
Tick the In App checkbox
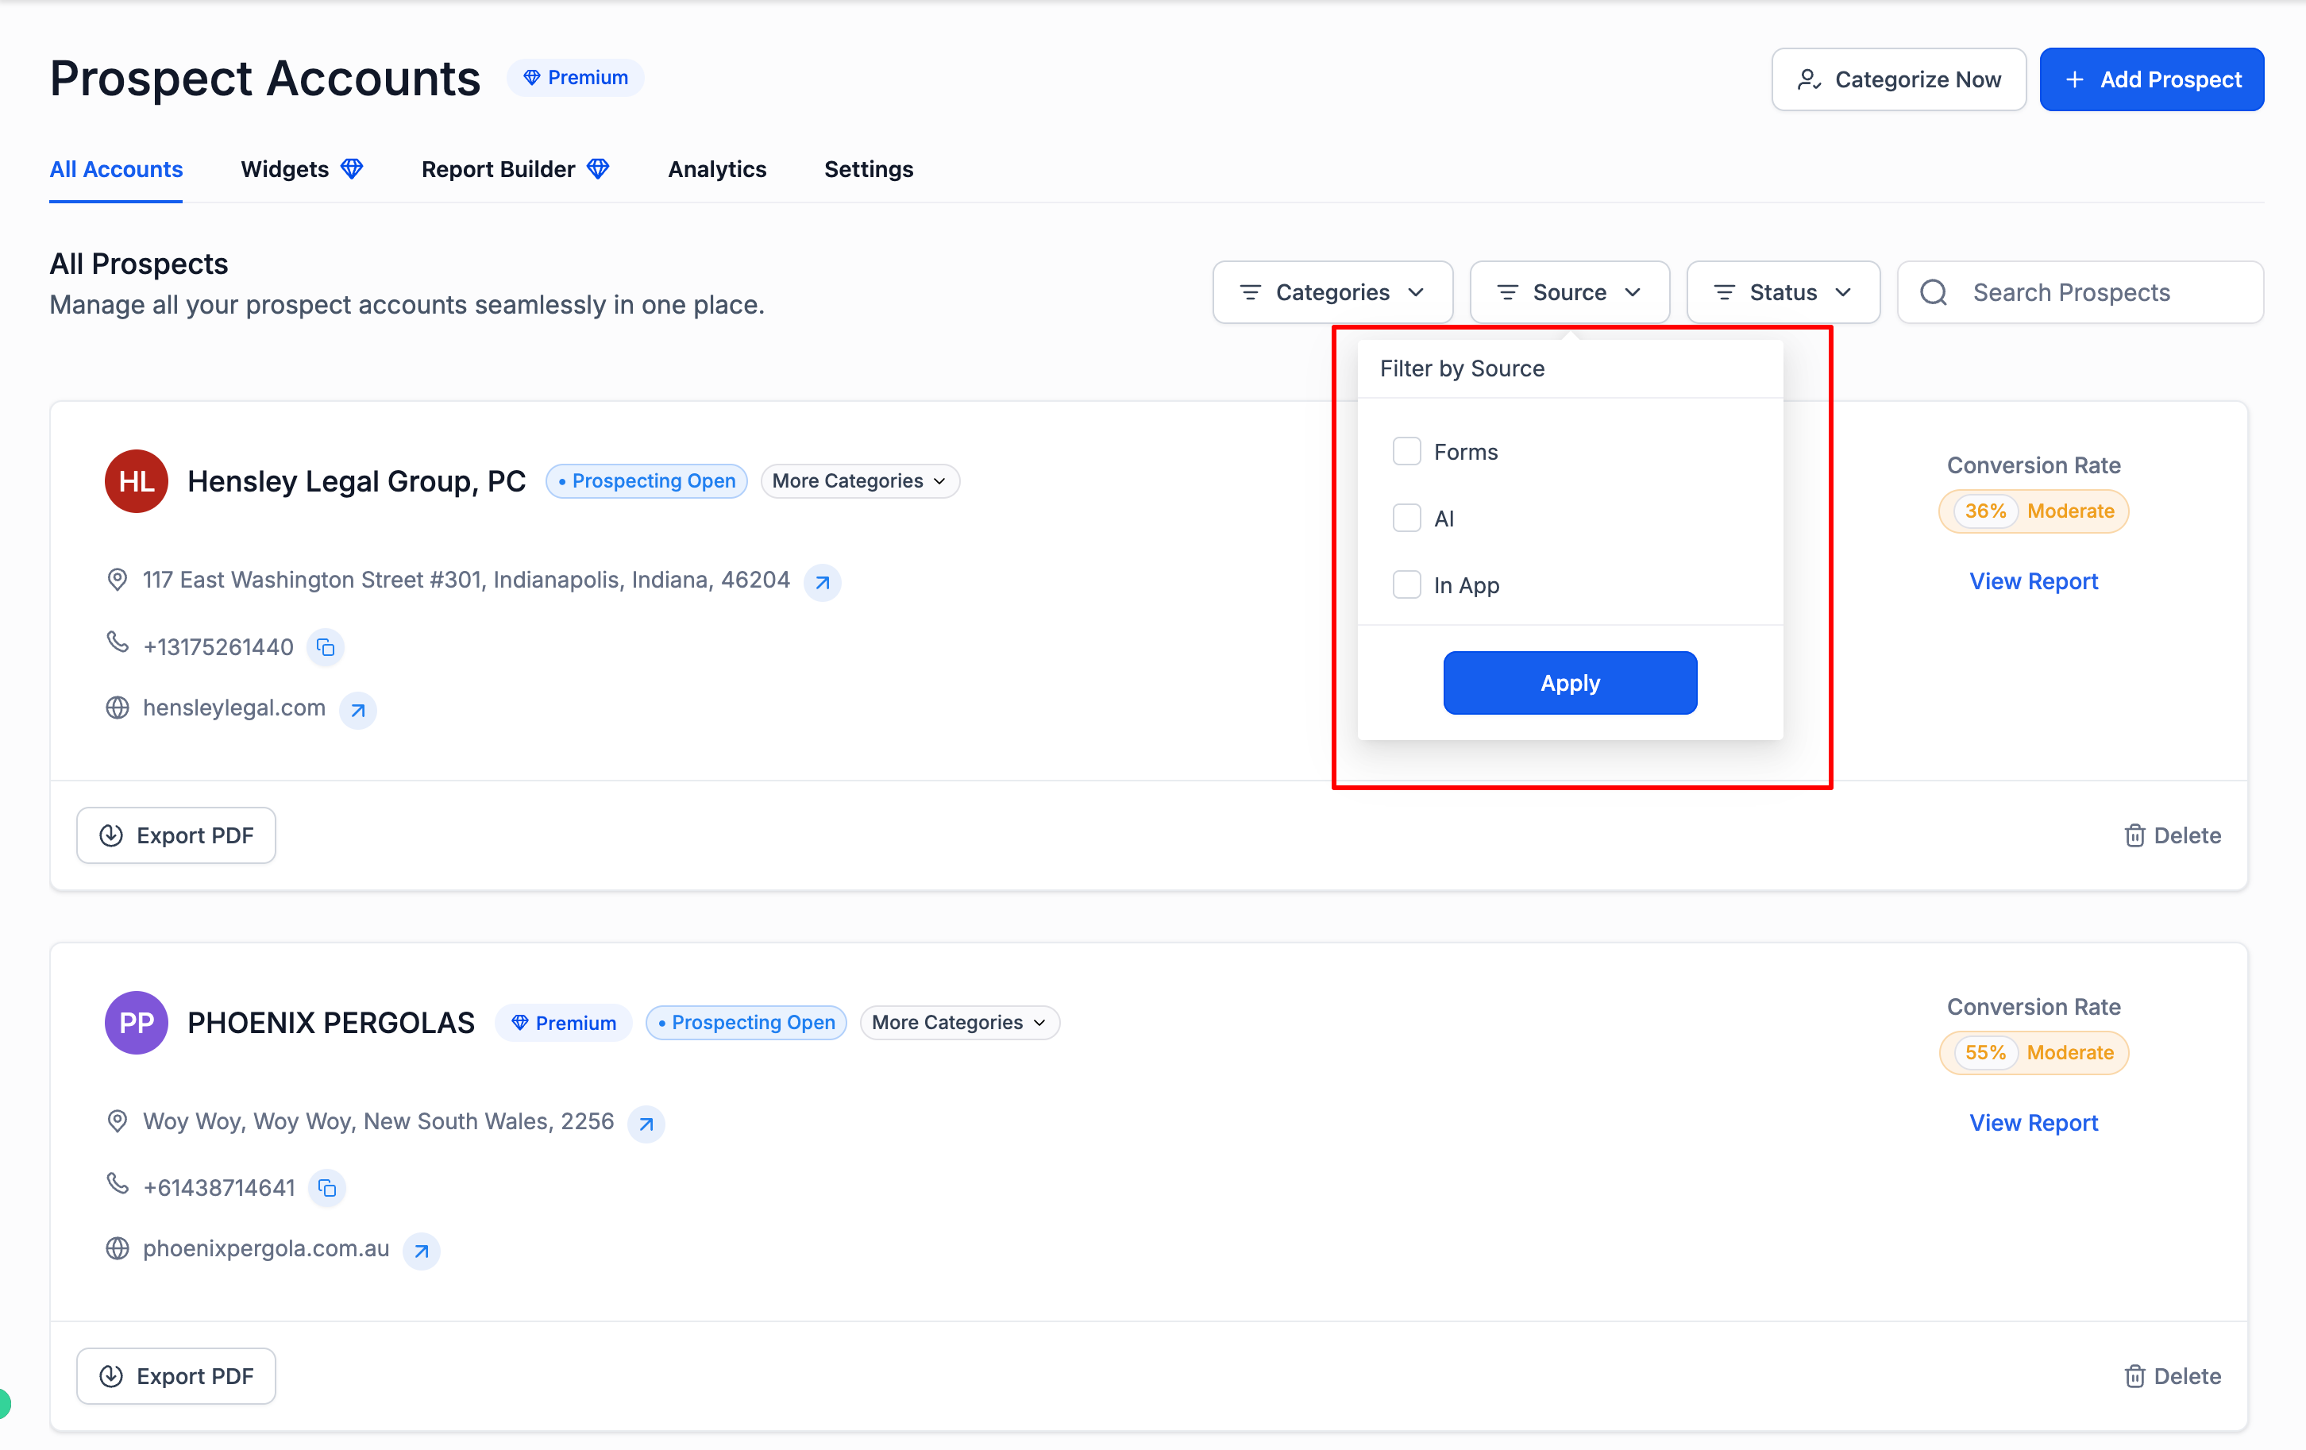point(1406,584)
